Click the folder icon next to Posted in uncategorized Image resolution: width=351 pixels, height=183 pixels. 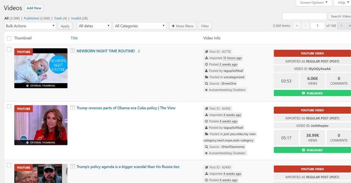pos(207,77)
